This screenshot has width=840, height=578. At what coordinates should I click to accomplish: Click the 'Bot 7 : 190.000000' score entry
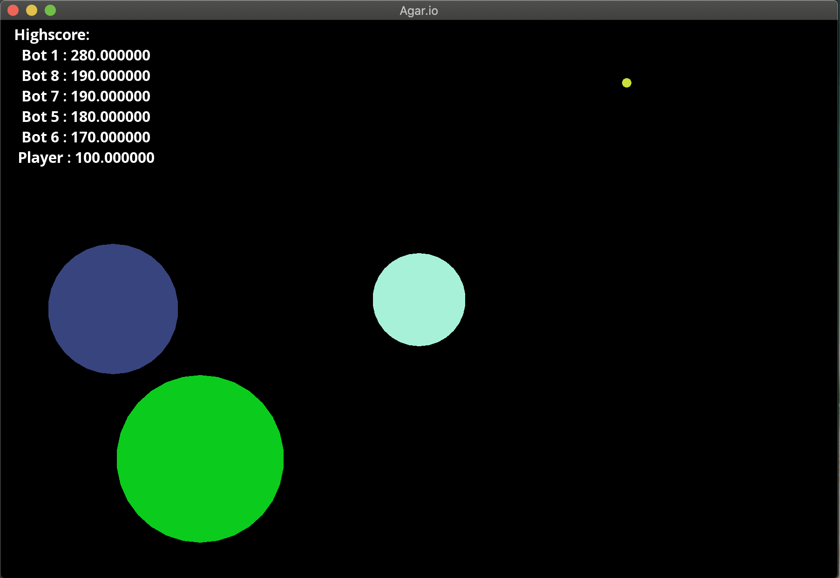86,96
